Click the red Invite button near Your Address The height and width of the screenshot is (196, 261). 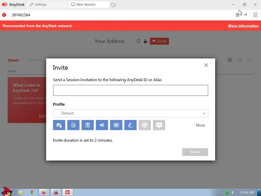(x=159, y=41)
